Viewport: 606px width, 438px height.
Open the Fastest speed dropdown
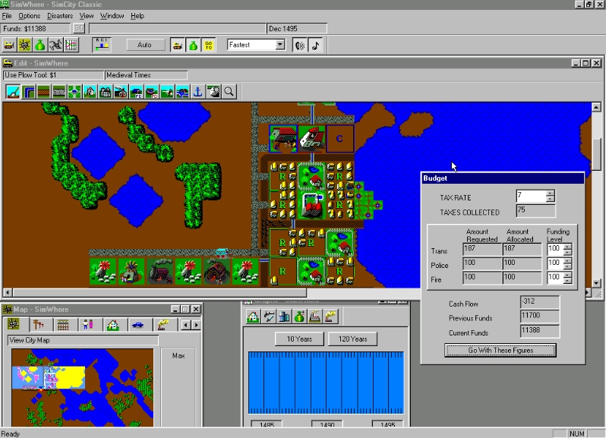tap(279, 45)
